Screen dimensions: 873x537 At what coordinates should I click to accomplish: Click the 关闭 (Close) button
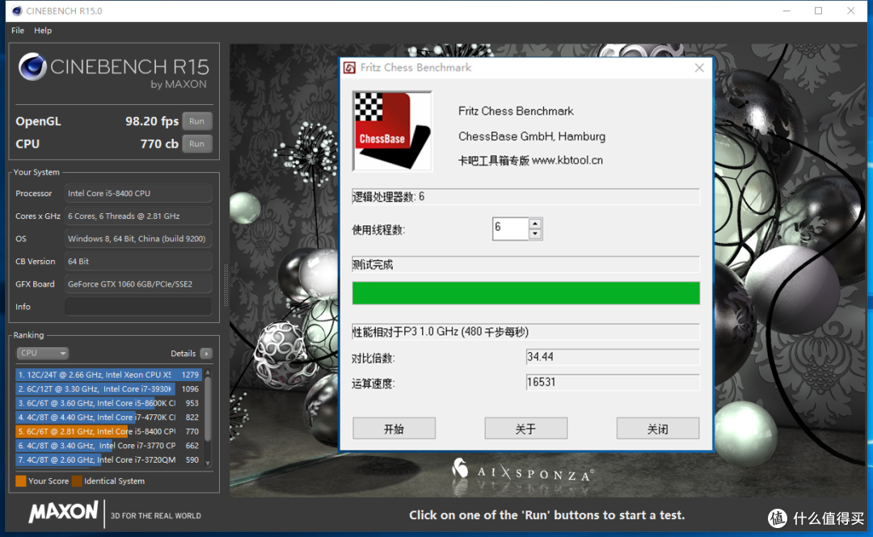658,429
